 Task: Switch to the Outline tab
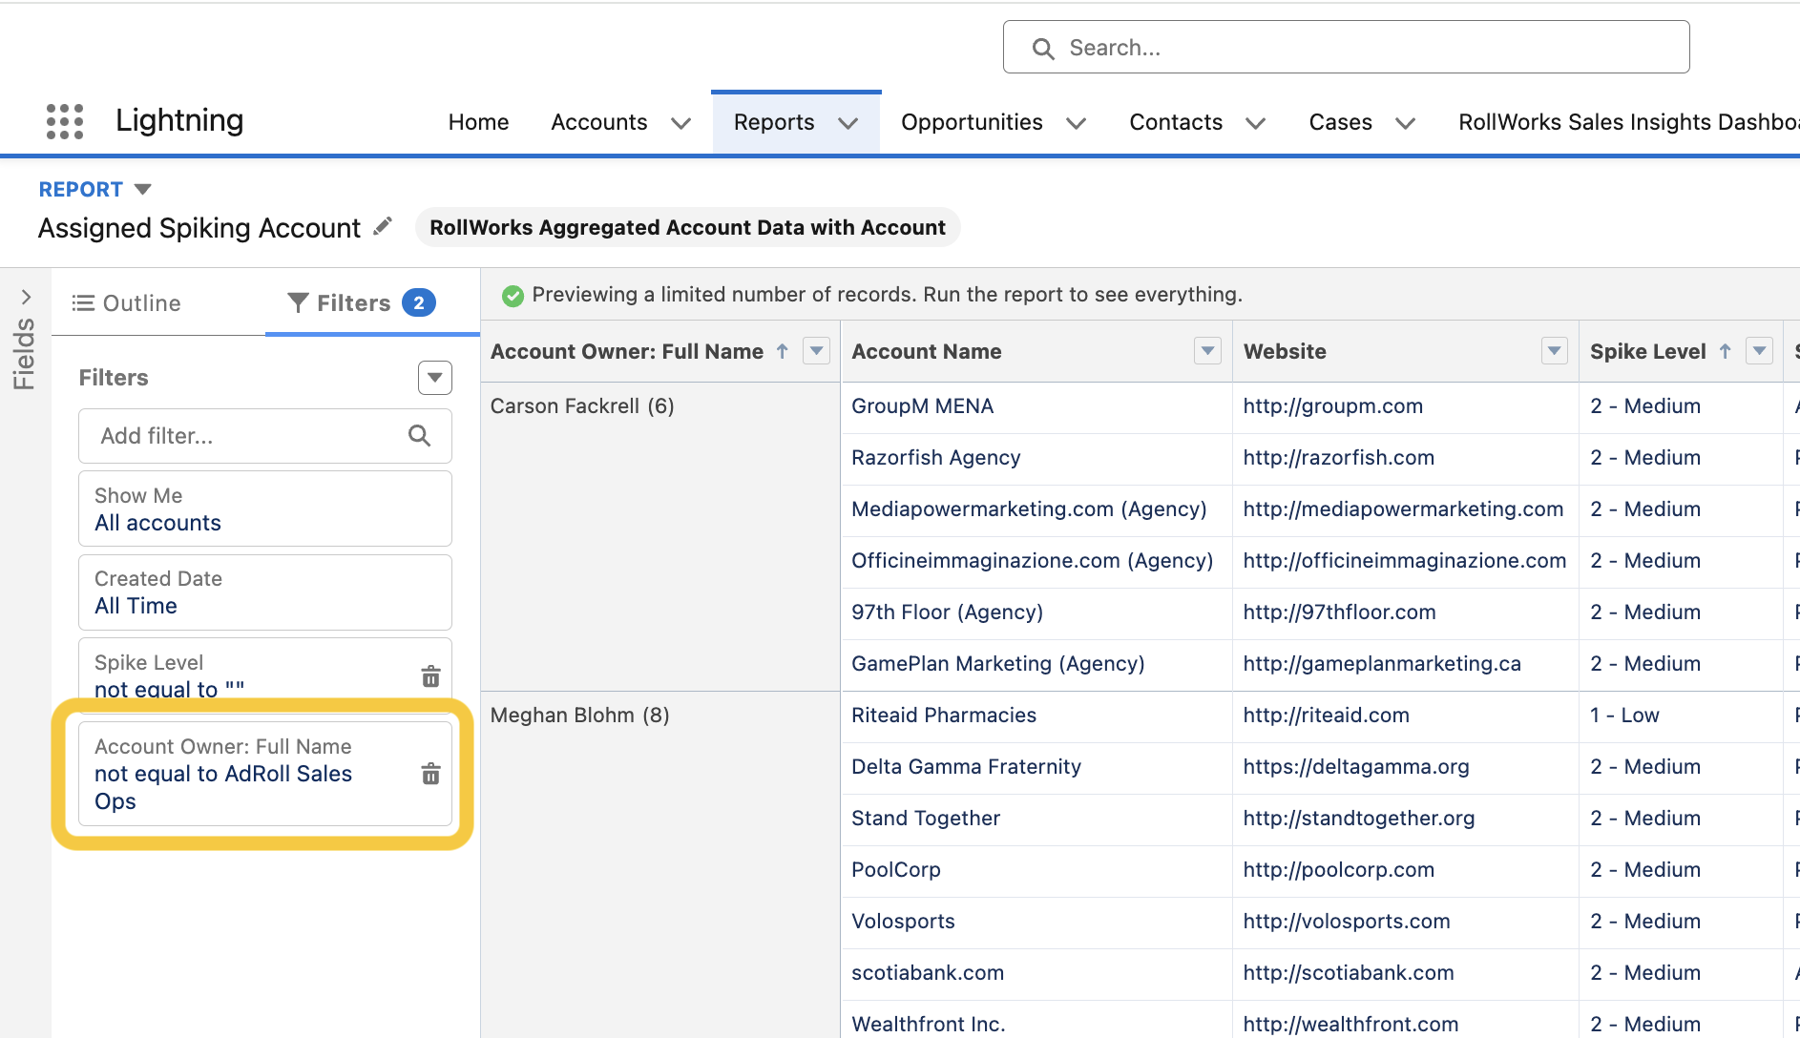[x=127, y=303]
